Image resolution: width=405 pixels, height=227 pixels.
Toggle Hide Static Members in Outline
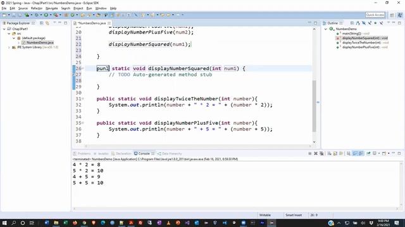[x=370, y=23]
